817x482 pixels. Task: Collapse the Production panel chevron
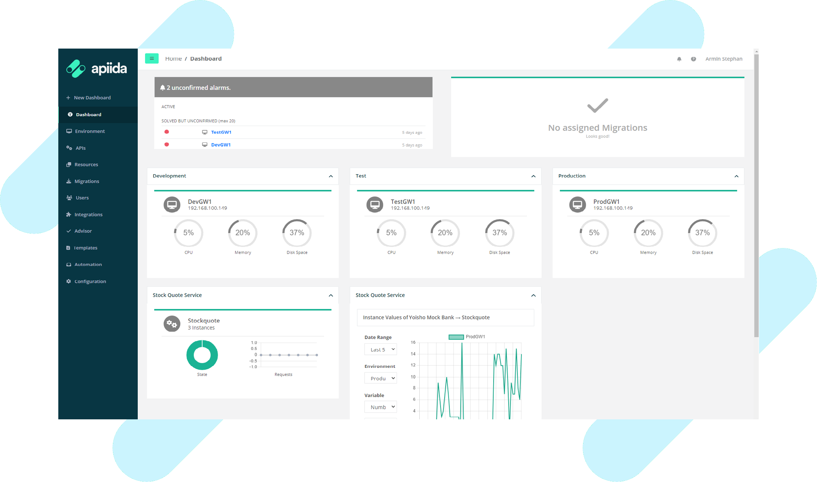tap(736, 176)
